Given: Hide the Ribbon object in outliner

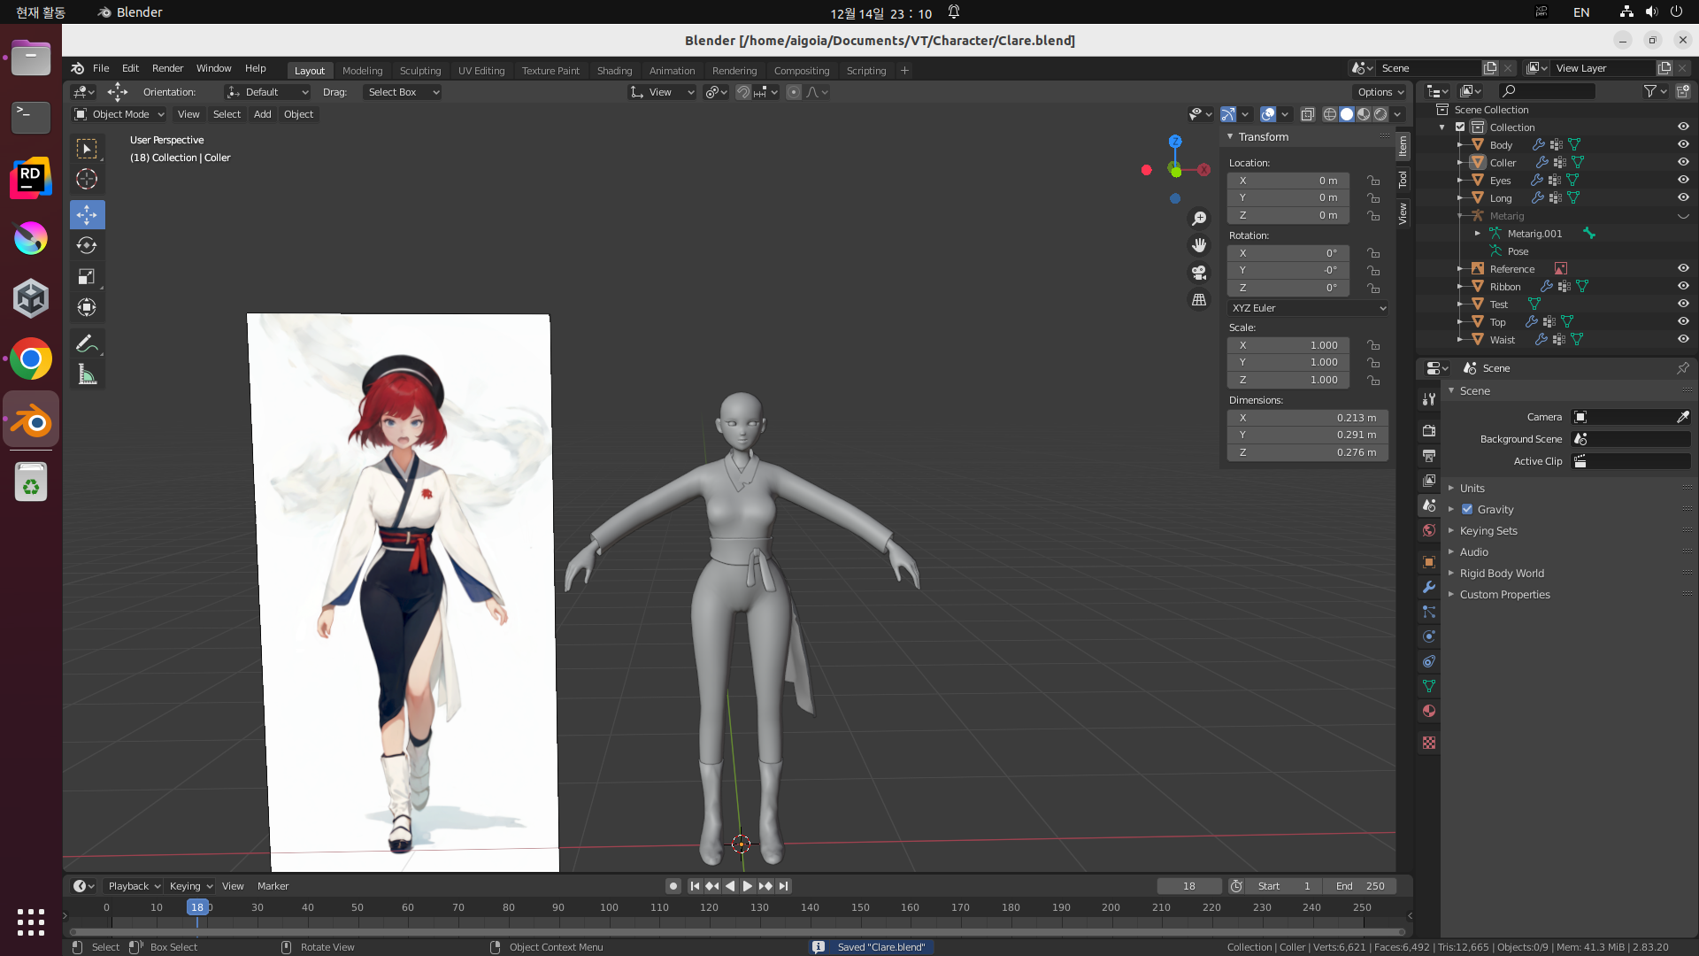Looking at the screenshot, I should pyautogui.click(x=1683, y=286).
